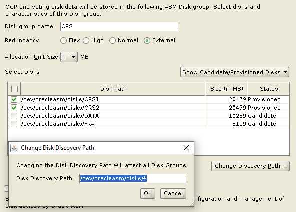The height and width of the screenshot is (212, 296).
Task: Uncheck the CRS1 disk checkbox
Action: (x=14, y=99)
